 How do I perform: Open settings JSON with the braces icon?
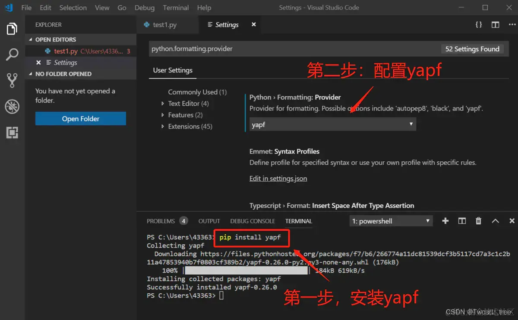pos(479,25)
